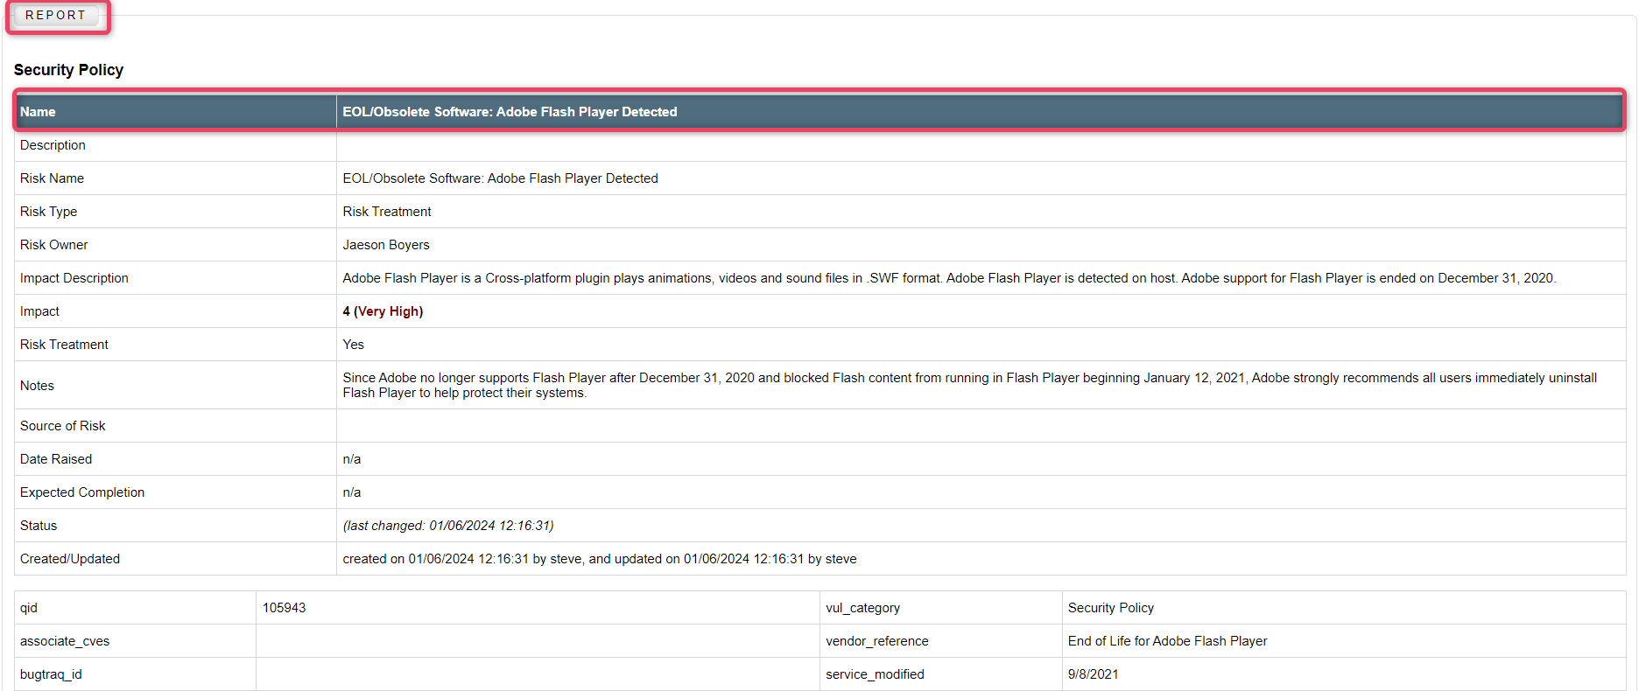Image resolution: width=1639 pixels, height=691 pixels.
Task: Select the vul_category value Security Policy
Action: (1110, 608)
